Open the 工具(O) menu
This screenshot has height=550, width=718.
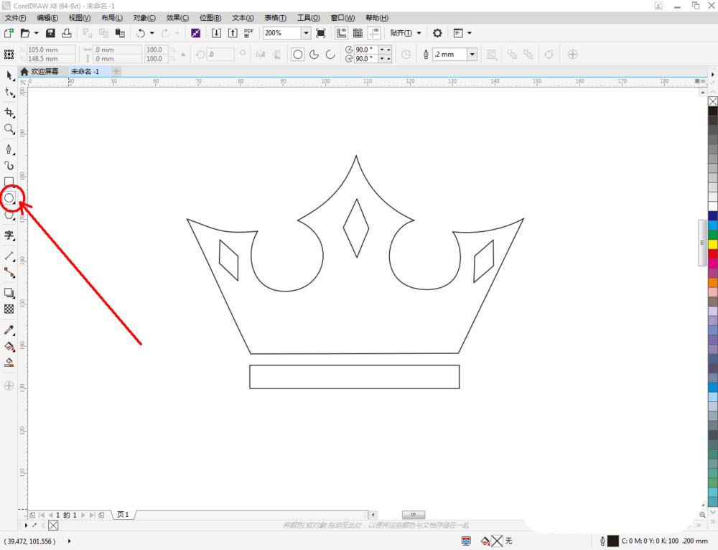[308, 17]
